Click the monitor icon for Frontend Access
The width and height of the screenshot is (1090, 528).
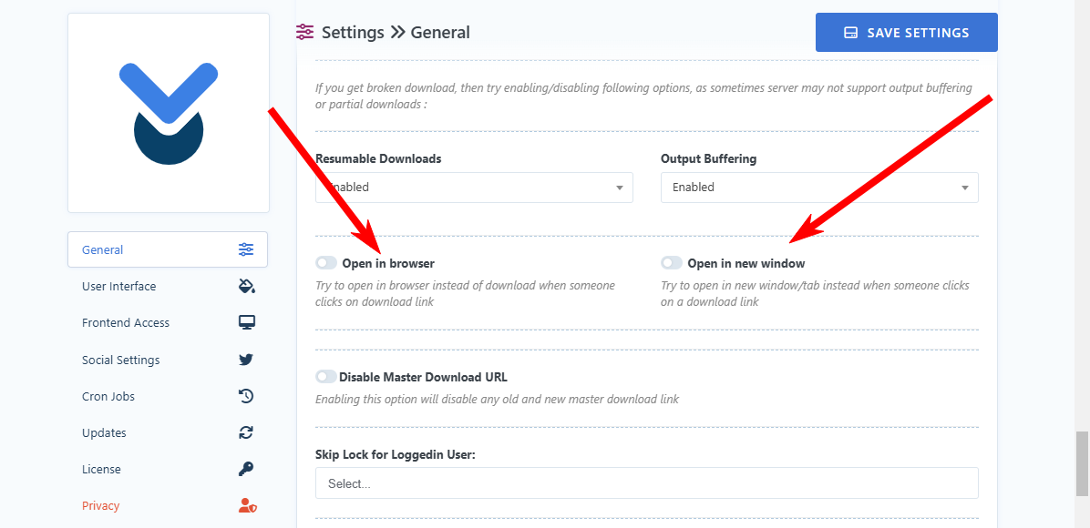tap(246, 322)
